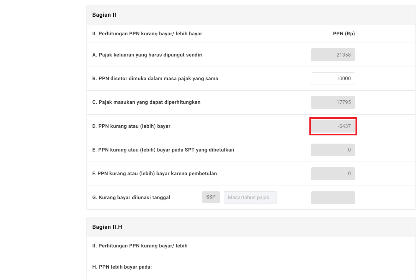Click the Bagian II.H section header
Viewport: 418px width, 279px height.
coord(107,227)
